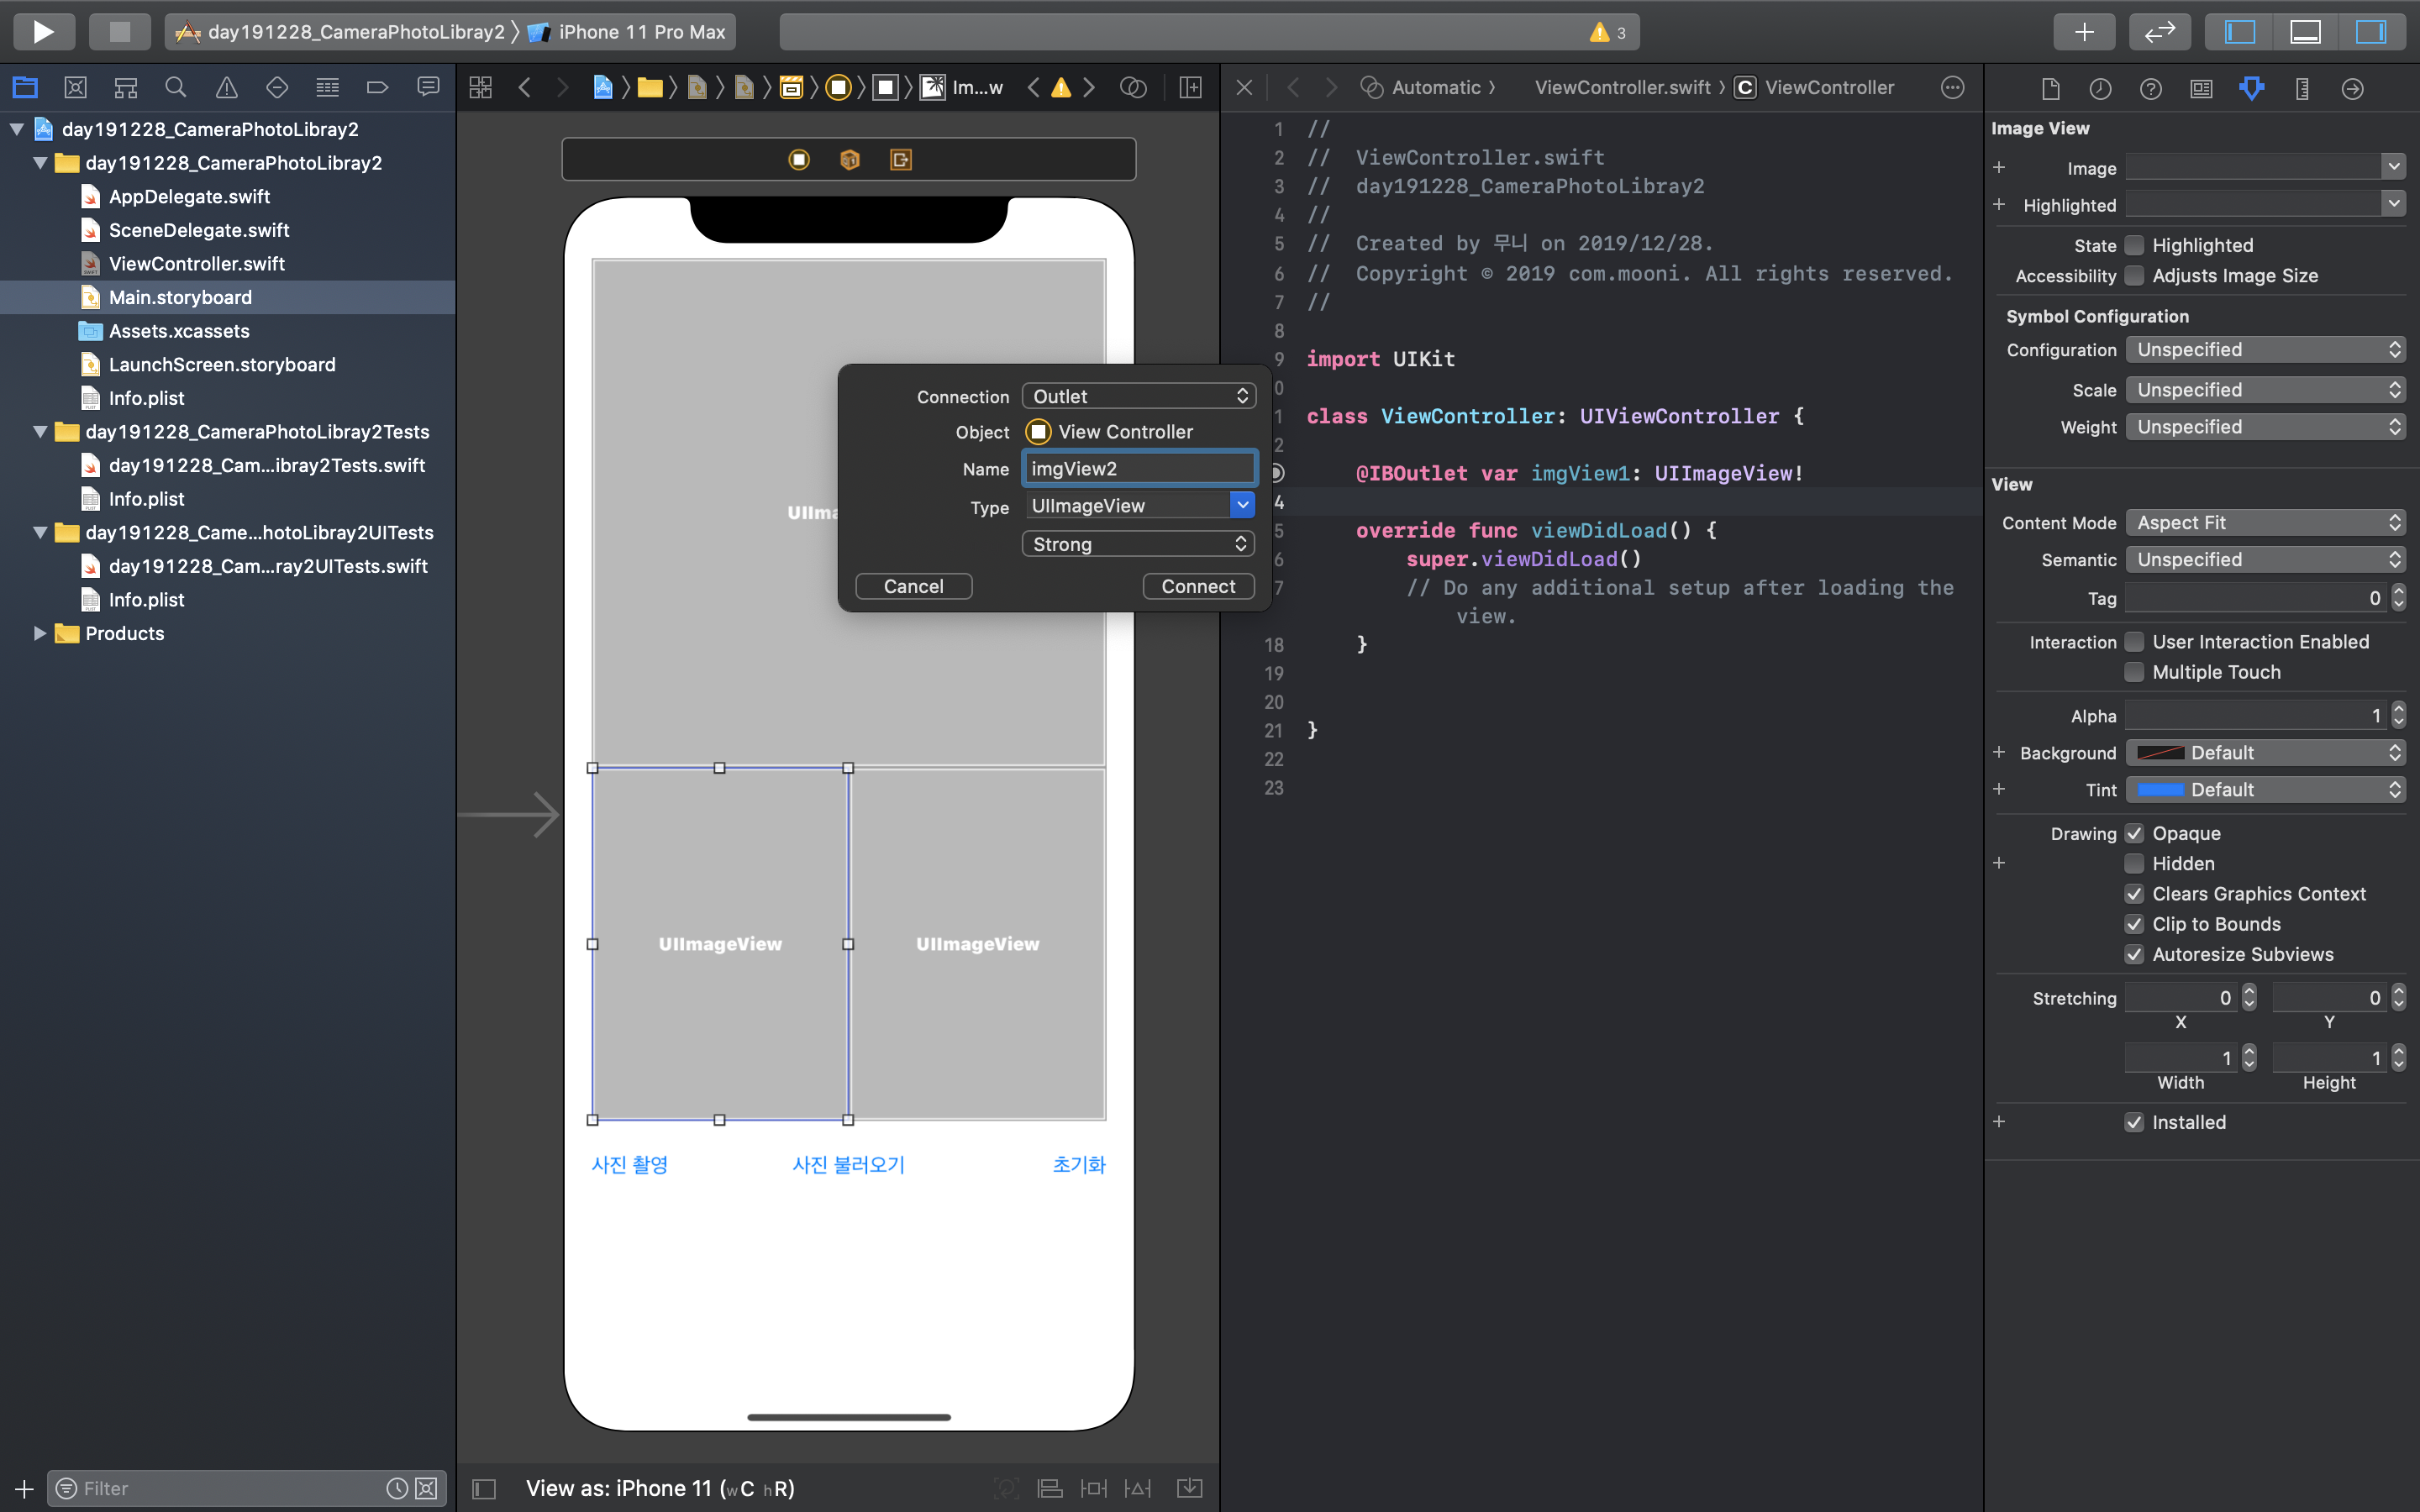The width and height of the screenshot is (2420, 1512).
Task: Open the Connection Outlet dropdown
Action: pos(1138,396)
